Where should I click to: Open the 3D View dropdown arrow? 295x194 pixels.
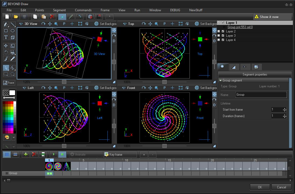[x=21, y=24]
